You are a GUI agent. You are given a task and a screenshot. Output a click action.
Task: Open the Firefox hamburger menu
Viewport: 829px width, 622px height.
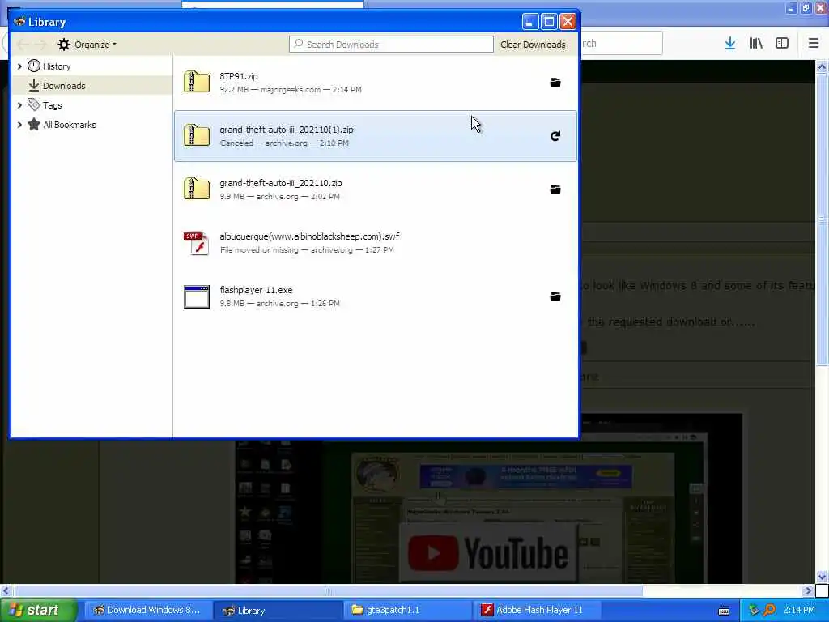(x=814, y=44)
